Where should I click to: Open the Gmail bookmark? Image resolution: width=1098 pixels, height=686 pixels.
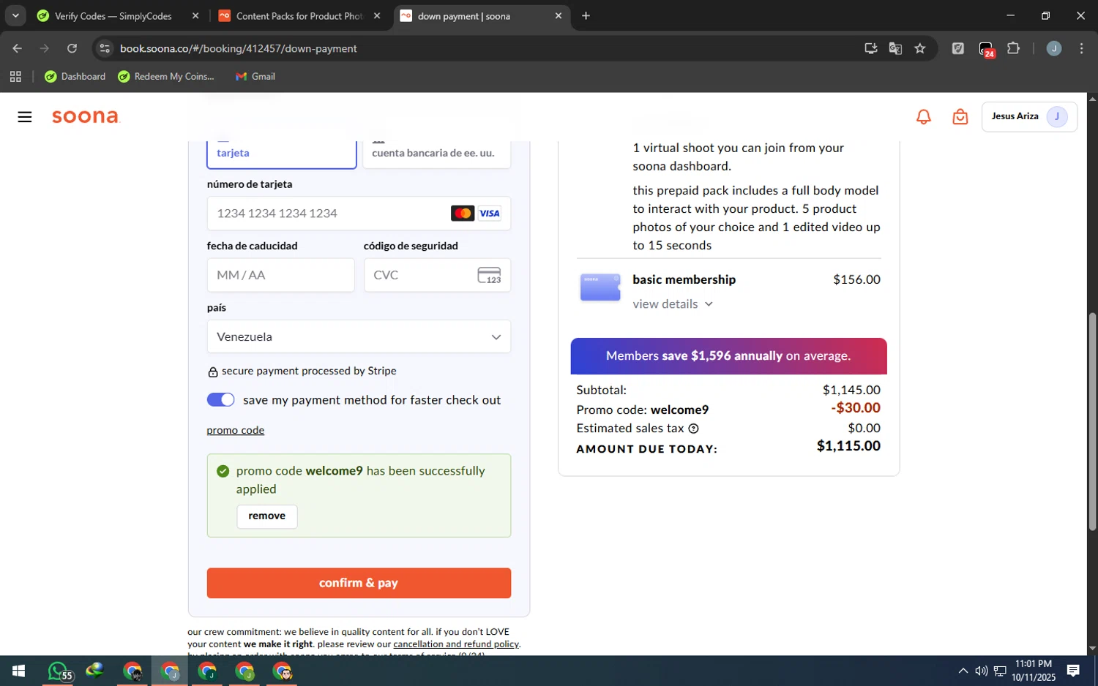click(255, 76)
